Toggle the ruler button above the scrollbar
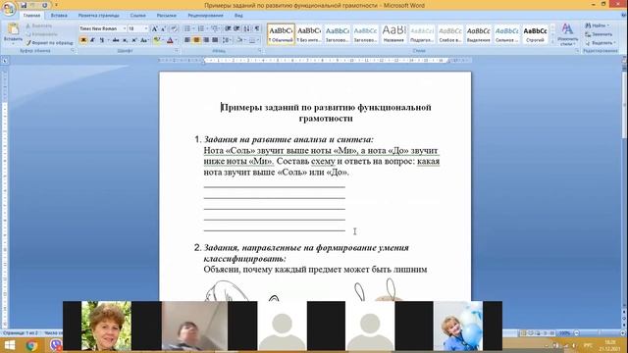 (624, 60)
